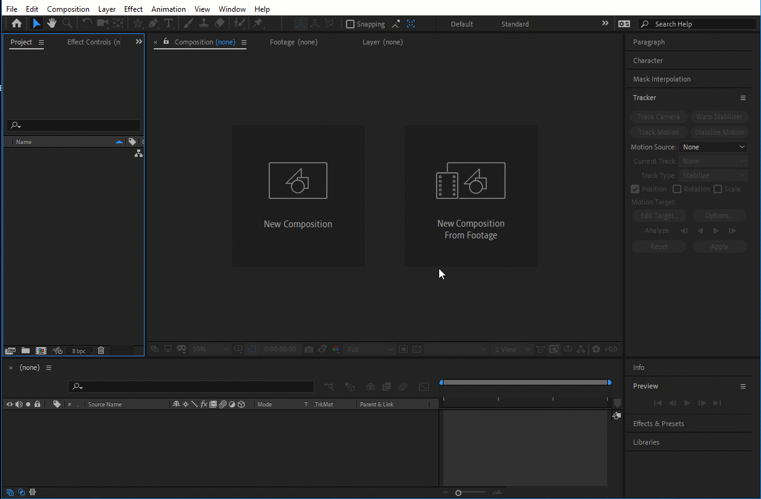Toggle the Scale checkbox in Tracker
Image resolution: width=761 pixels, height=499 pixels.
(718, 189)
